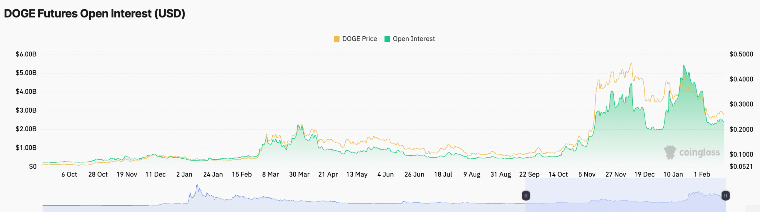Click the yellow DOGE Price legend swatch

click(337, 39)
